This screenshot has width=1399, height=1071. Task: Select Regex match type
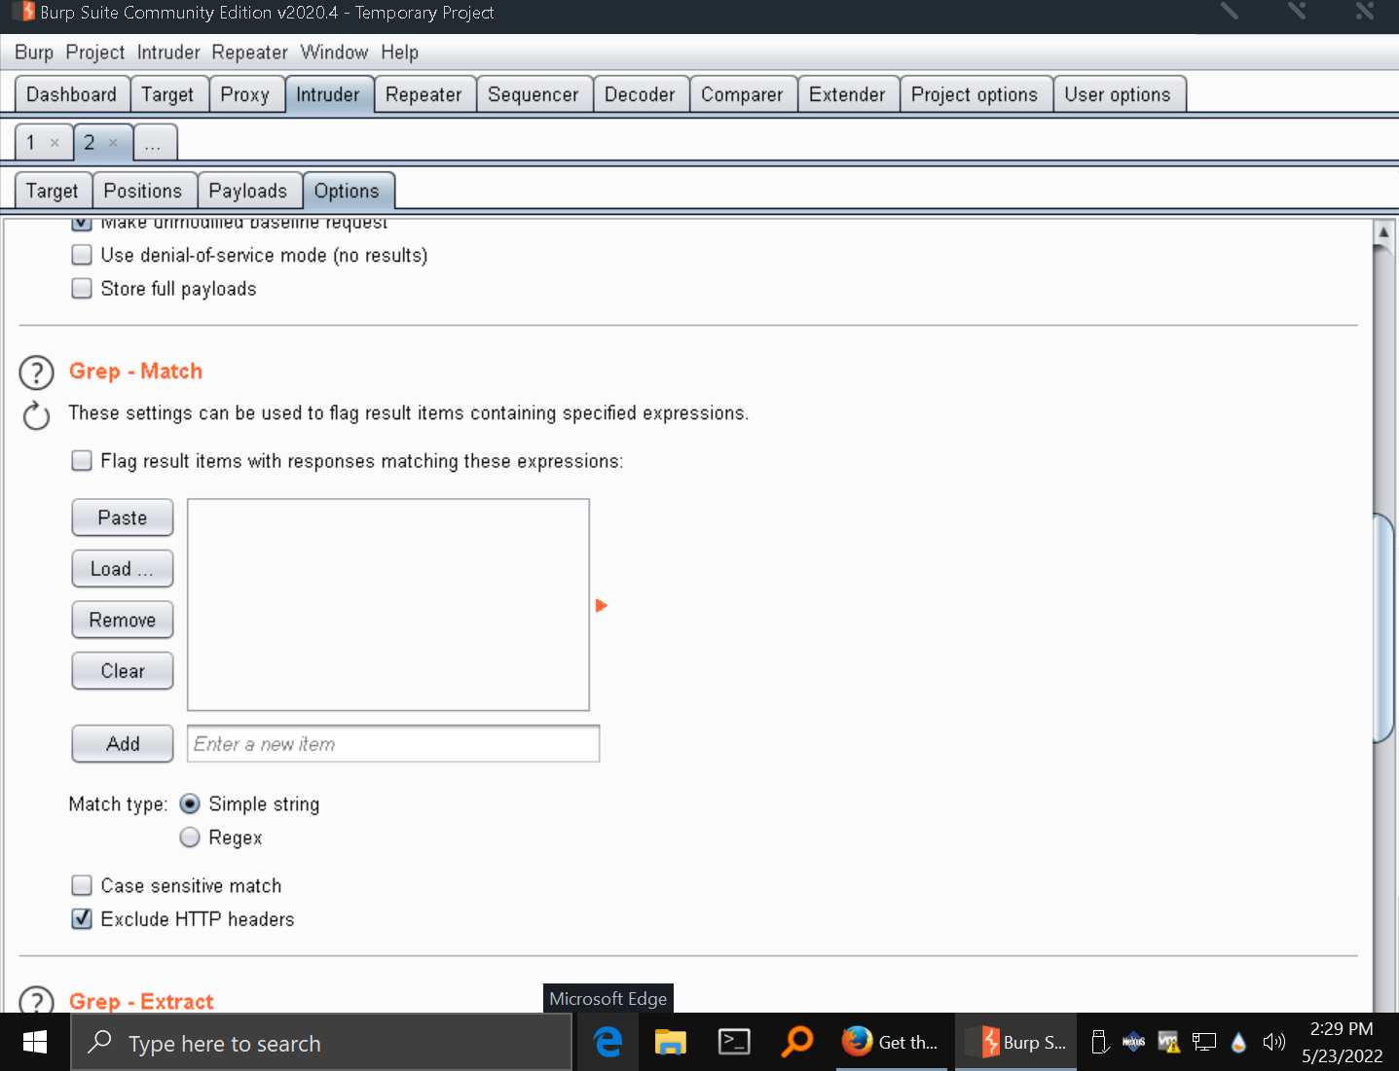[x=190, y=837]
